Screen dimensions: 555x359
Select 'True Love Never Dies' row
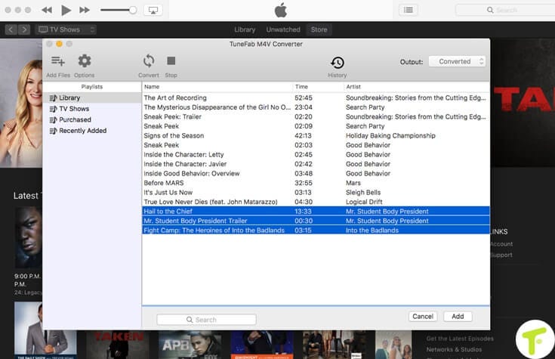point(316,202)
